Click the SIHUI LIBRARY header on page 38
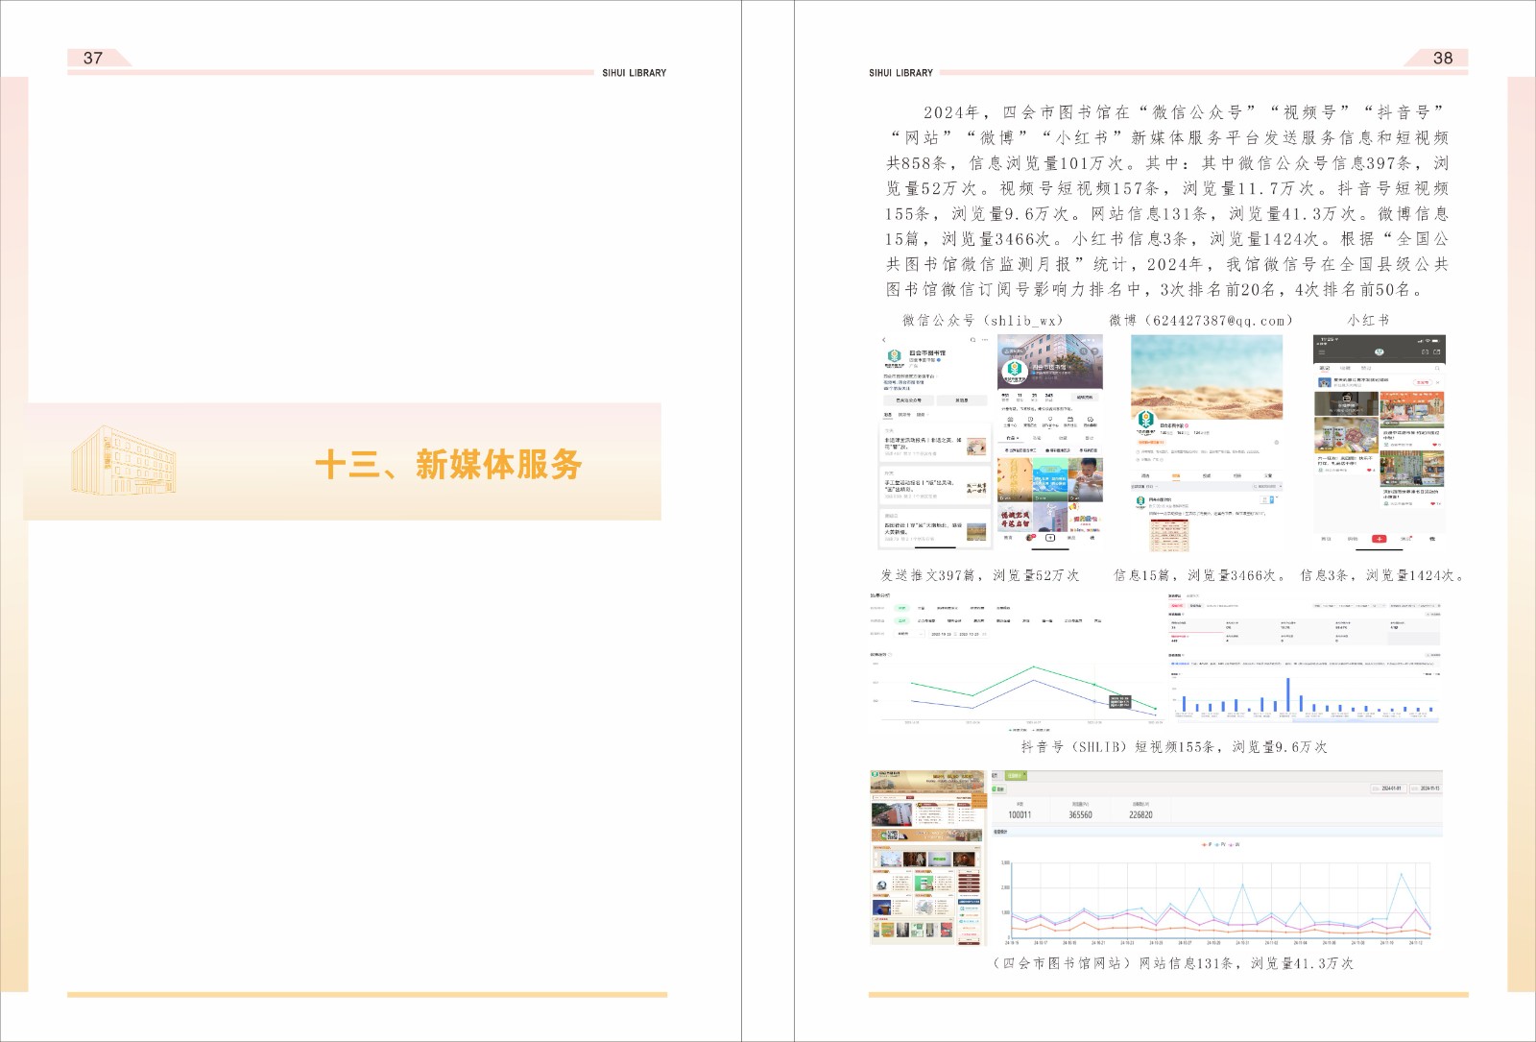The width and height of the screenshot is (1536, 1042). (900, 73)
